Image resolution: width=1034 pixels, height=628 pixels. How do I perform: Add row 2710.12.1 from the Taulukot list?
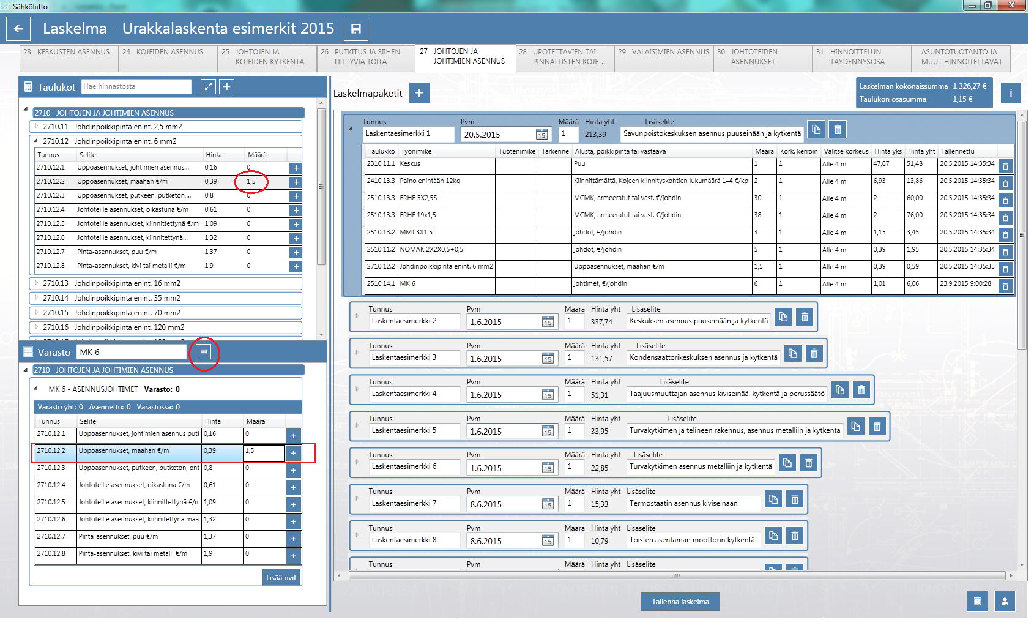(x=296, y=168)
